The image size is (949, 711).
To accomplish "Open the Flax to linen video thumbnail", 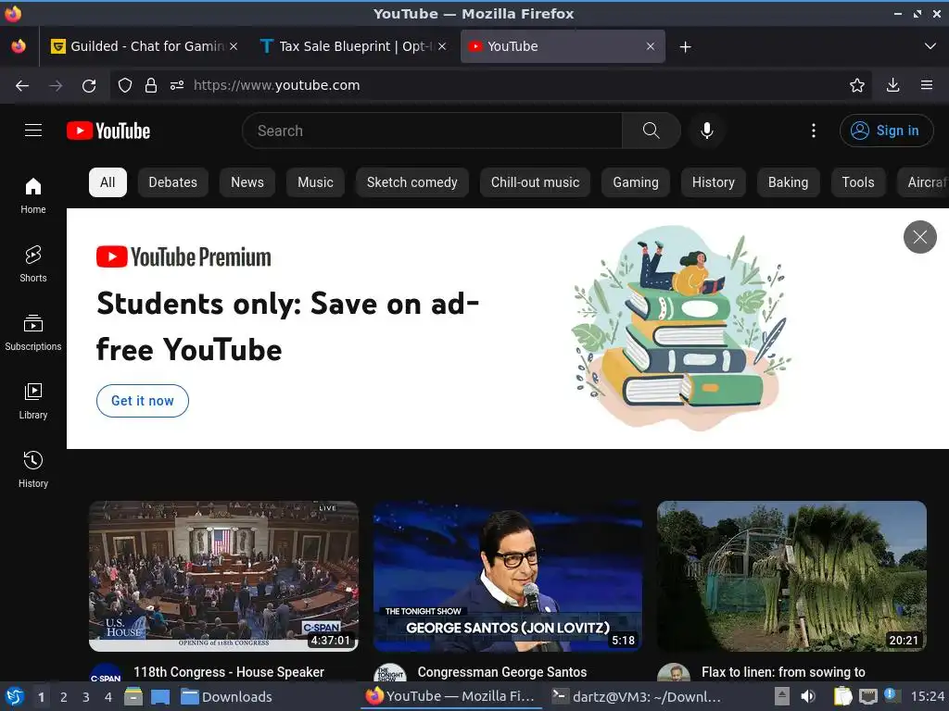I will pyautogui.click(x=791, y=576).
